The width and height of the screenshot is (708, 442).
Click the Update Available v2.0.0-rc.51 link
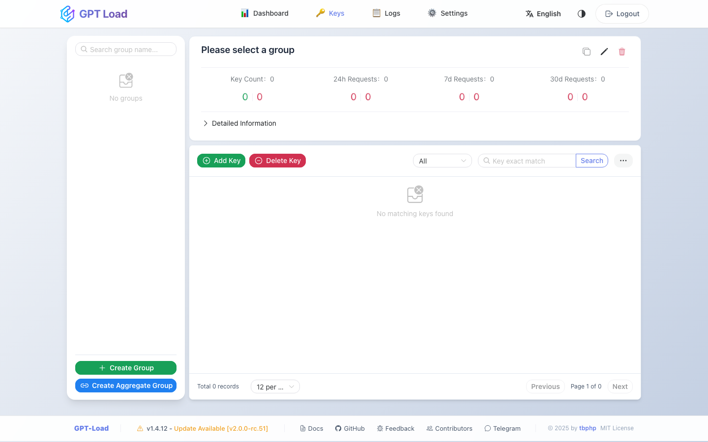coord(221,428)
